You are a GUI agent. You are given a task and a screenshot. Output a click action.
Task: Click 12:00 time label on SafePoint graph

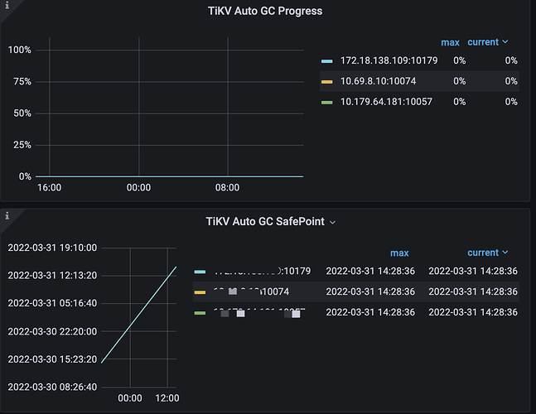pyautogui.click(x=167, y=398)
